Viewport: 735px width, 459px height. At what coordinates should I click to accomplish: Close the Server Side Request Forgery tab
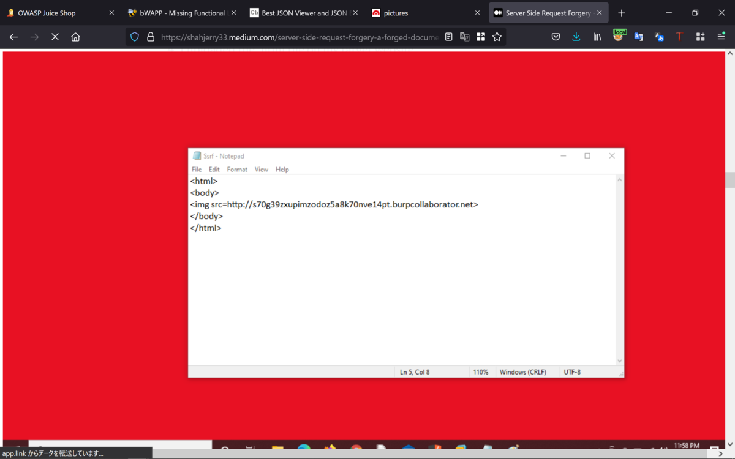pos(600,13)
